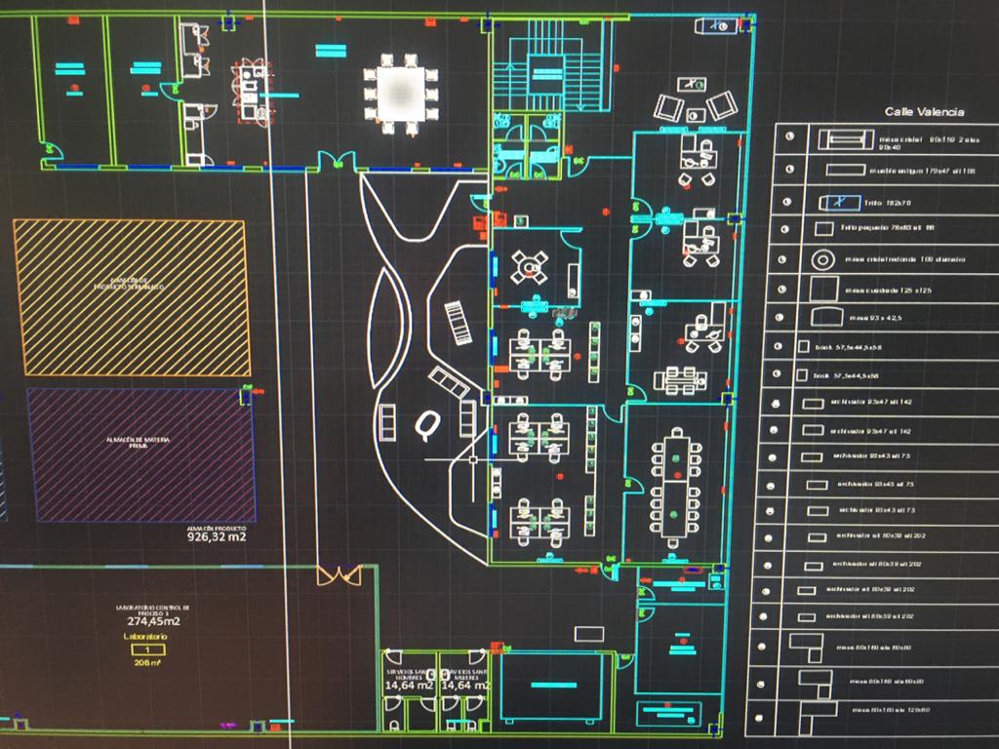Click the mesa cuadrada 125 x125 legend symbol
999x749 pixels.
click(824, 289)
